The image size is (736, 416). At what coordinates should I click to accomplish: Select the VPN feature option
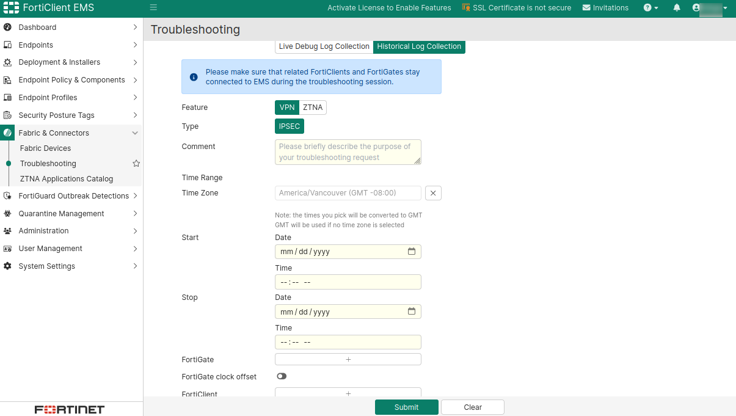287,108
